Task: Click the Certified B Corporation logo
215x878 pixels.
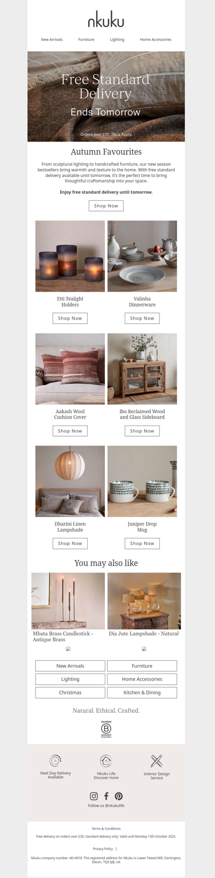Action: tap(106, 729)
